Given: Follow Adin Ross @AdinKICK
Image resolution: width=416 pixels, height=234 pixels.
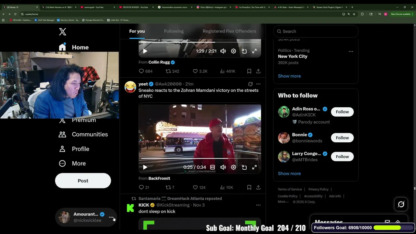Looking at the screenshot, I should coord(342,112).
